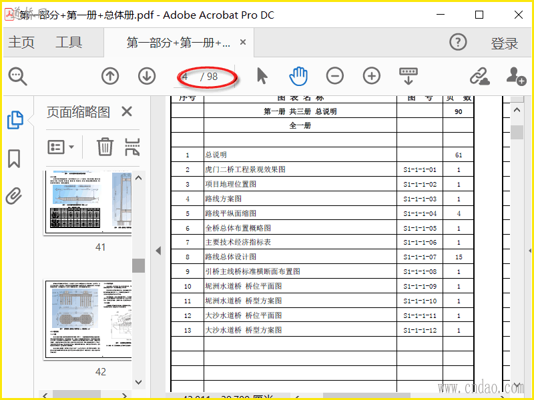Click drawing number S1-1-1-07 cell
534x400 pixels.
pyautogui.click(x=420, y=257)
